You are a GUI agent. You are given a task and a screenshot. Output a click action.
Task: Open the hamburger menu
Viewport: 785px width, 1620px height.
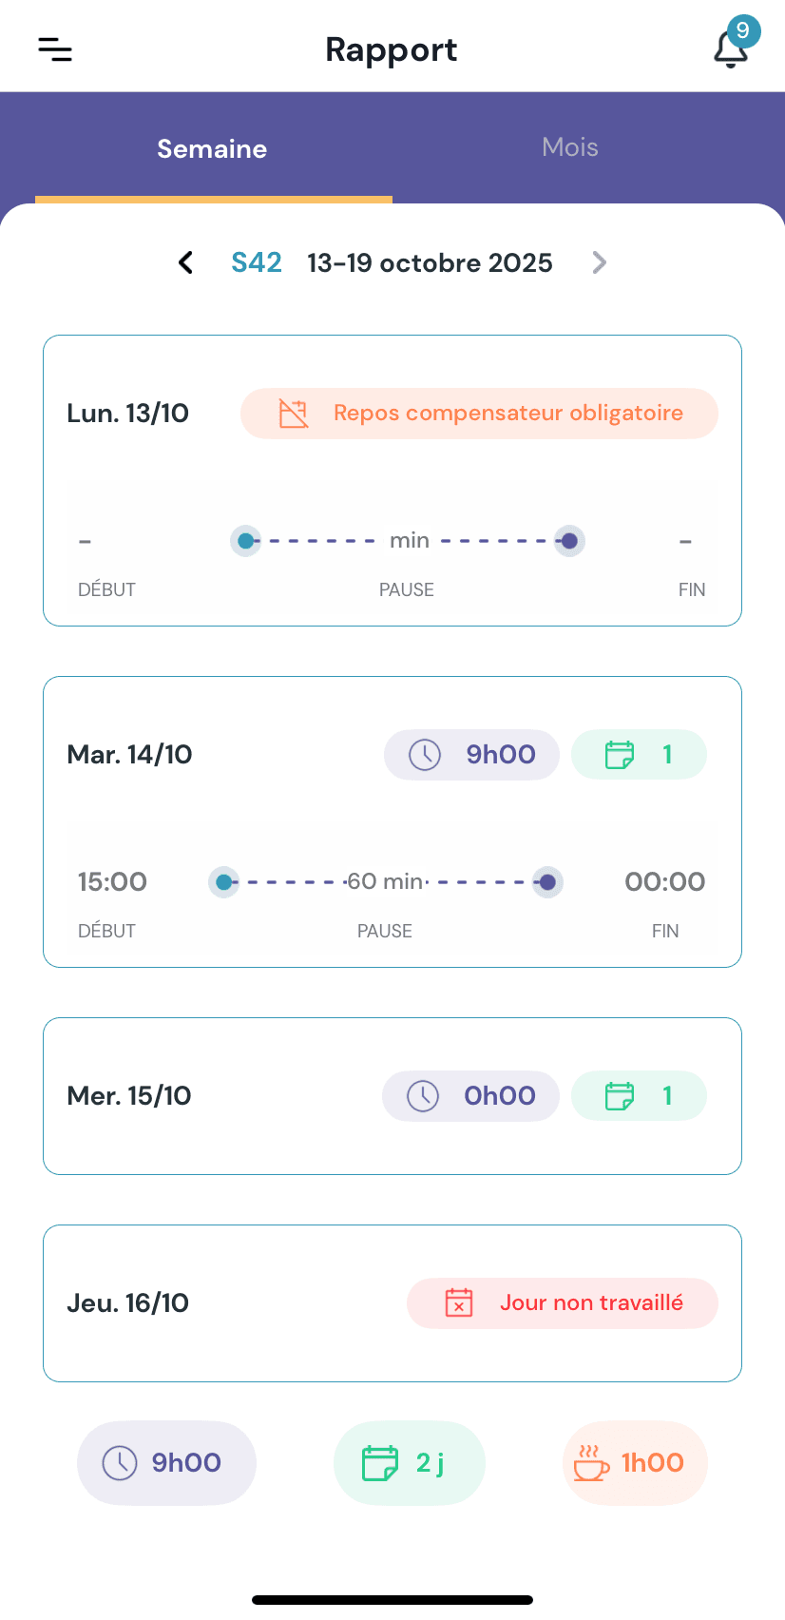(55, 49)
